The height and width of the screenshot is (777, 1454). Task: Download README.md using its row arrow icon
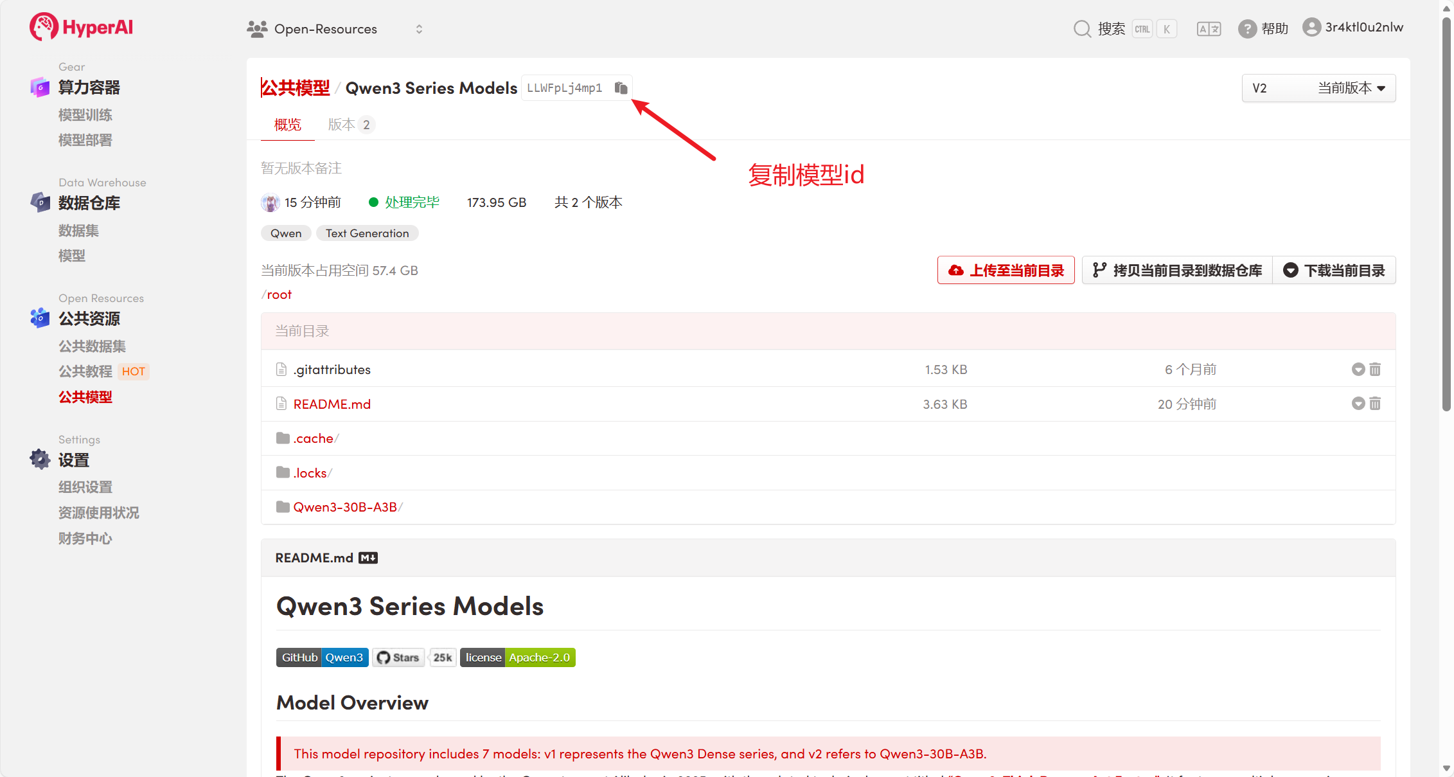coord(1358,404)
